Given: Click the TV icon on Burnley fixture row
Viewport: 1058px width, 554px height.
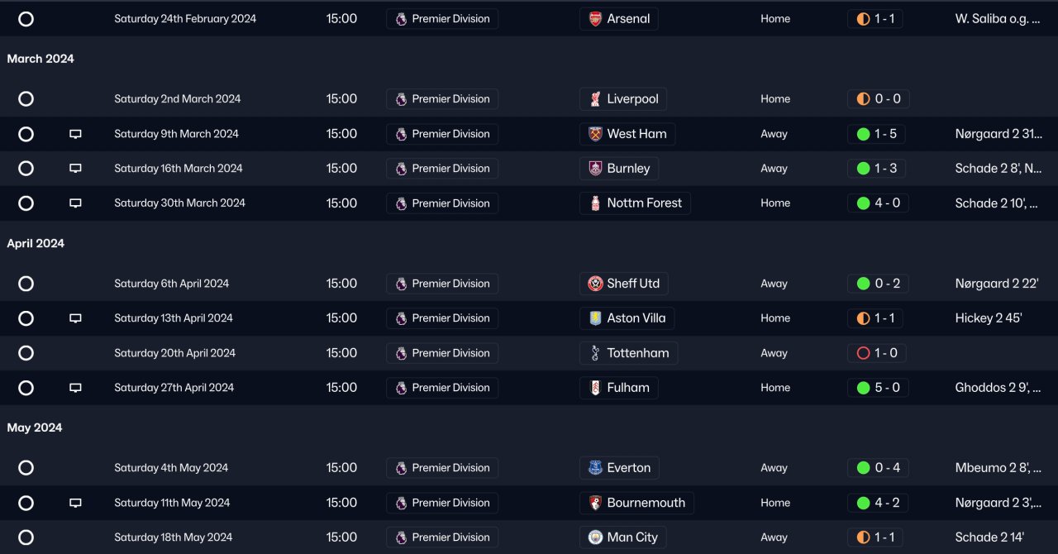Looking at the screenshot, I should [x=75, y=169].
